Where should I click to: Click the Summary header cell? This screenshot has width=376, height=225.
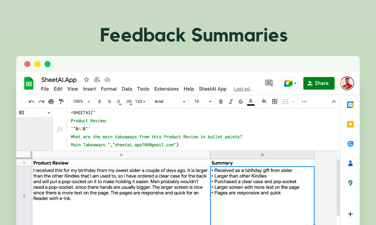(262, 163)
